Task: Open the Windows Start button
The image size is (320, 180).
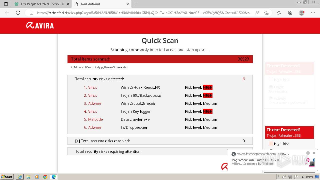Action: [7, 176]
